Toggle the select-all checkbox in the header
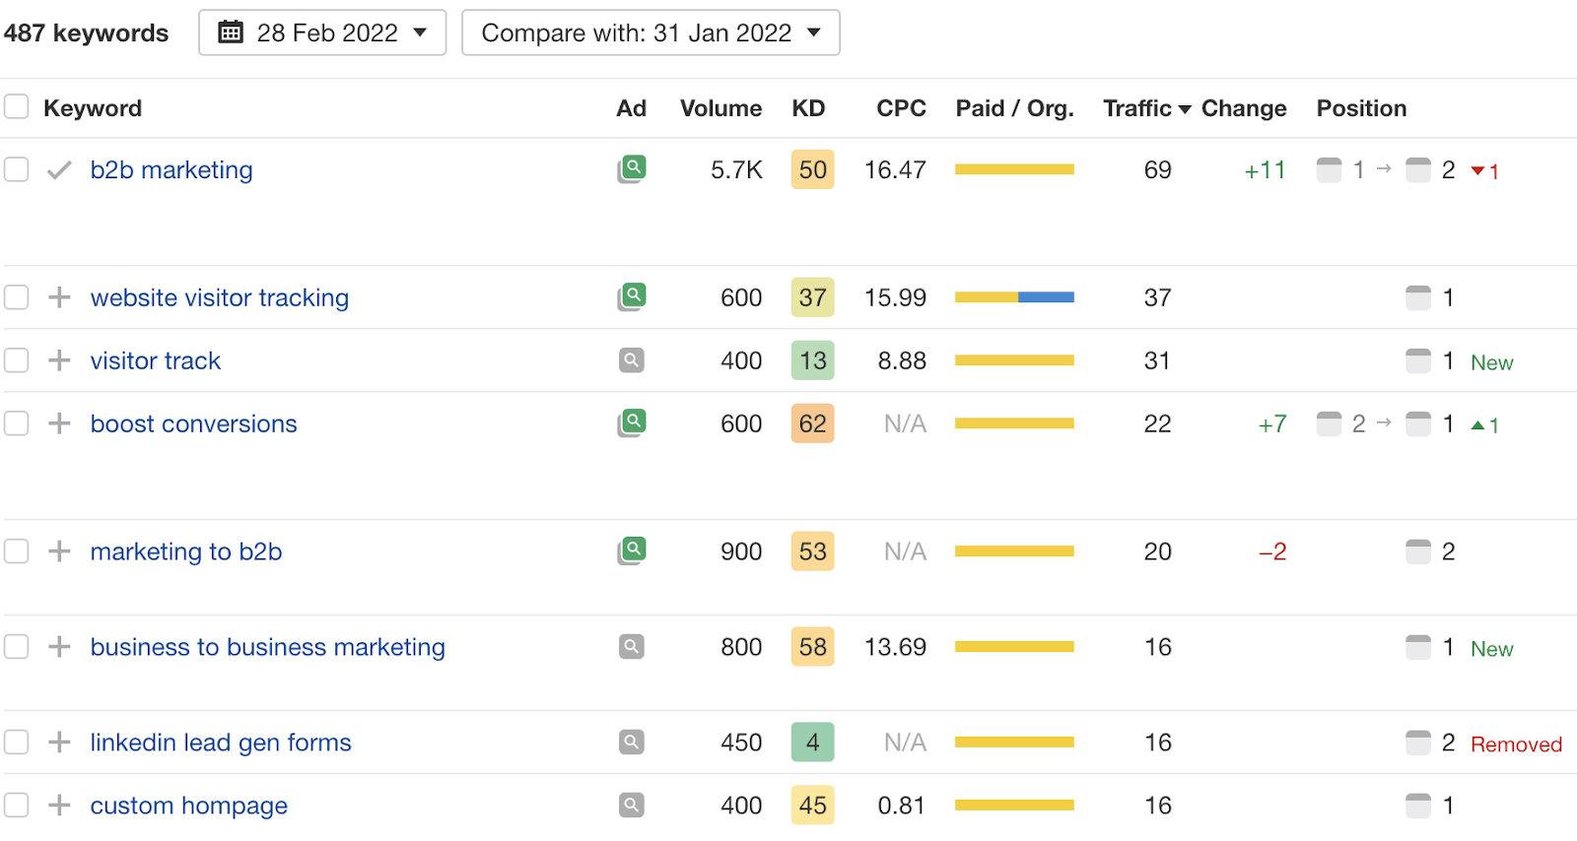1577x841 pixels. point(16,105)
